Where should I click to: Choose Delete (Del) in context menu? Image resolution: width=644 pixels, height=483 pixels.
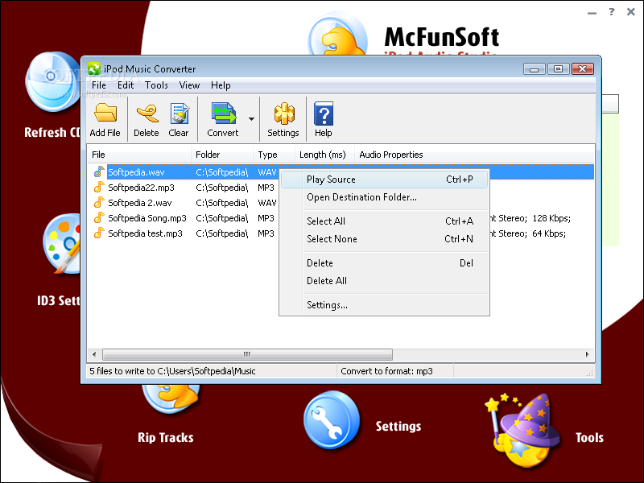point(385,263)
